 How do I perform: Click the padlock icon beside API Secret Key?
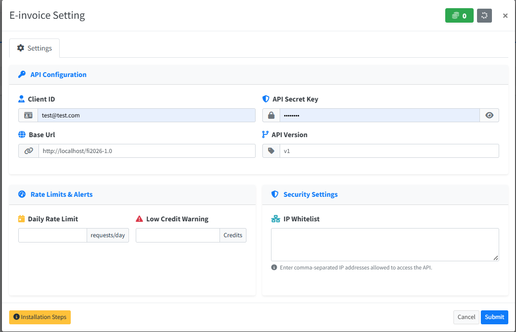(271, 115)
